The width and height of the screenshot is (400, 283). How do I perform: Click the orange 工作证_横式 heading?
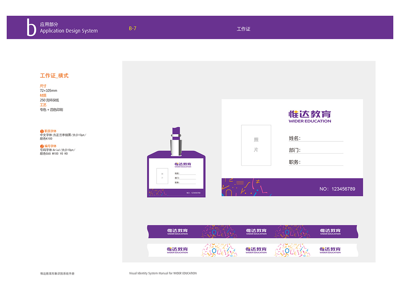pyautogui.click(x=54, y=76)
